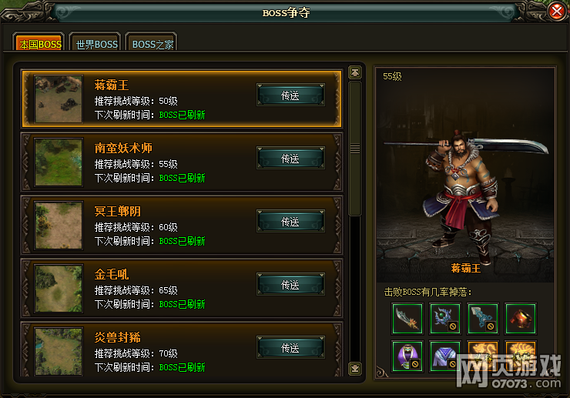Teleport to 冥王郸阴 boss
Image resolution: width=570 pixels, height=398 pixels.
click(x=290, y=222)
